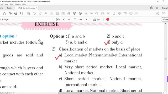
Task: Undo the last action
Action: pyautogui.click(x=34, y=13)
